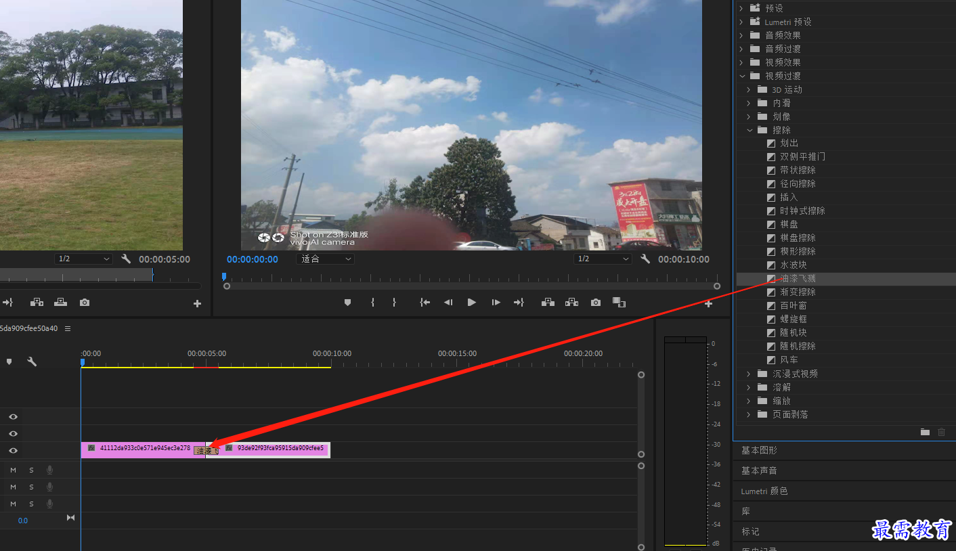Solo the third audio track
The height and width of the screenshot is (551, 956).
click(31, 504)
